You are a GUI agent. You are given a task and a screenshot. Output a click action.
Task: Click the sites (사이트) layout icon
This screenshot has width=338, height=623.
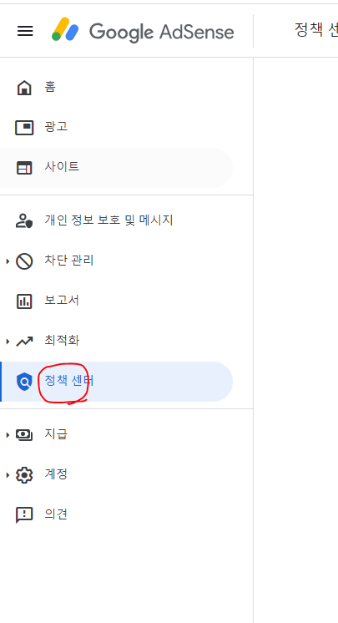(24, 168)
